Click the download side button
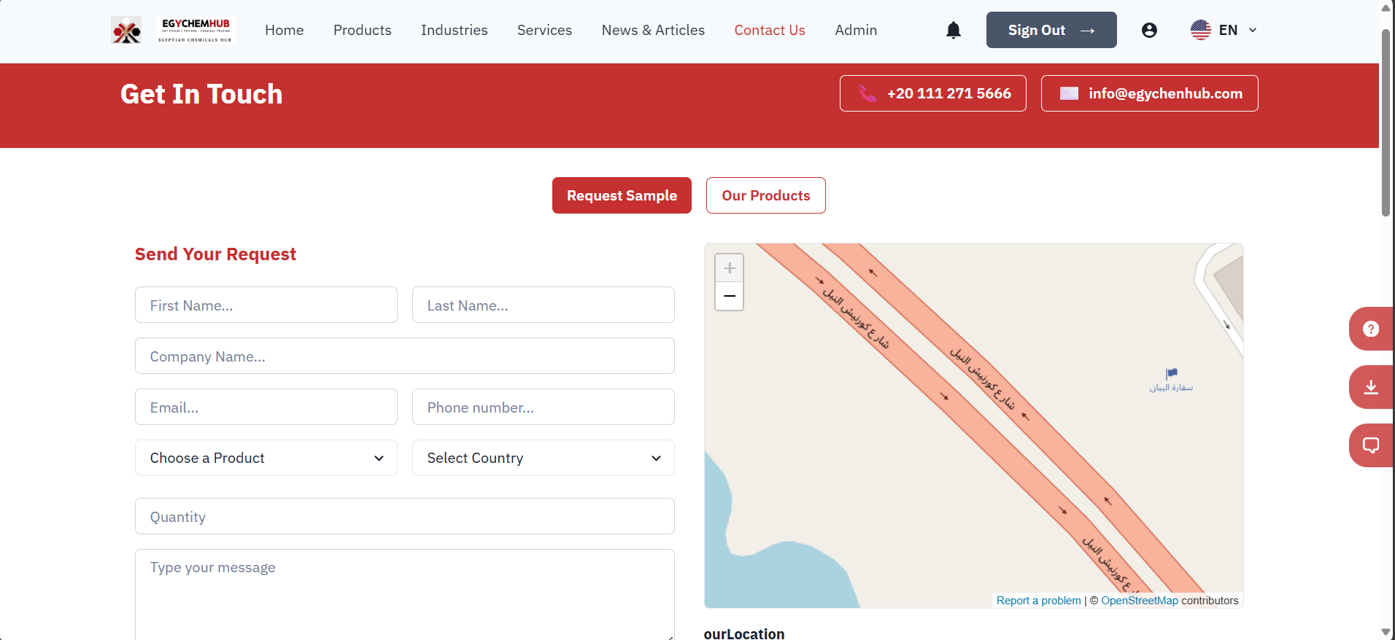This screenshot has width=1395, height=640. click(x=1370, y=387)
